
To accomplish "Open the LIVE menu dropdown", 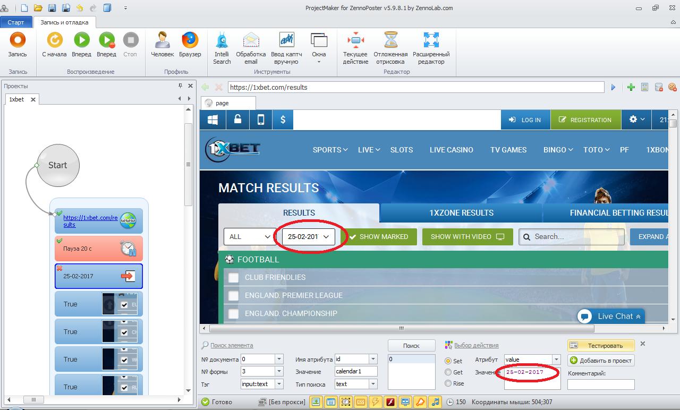I will click(369, 150).
